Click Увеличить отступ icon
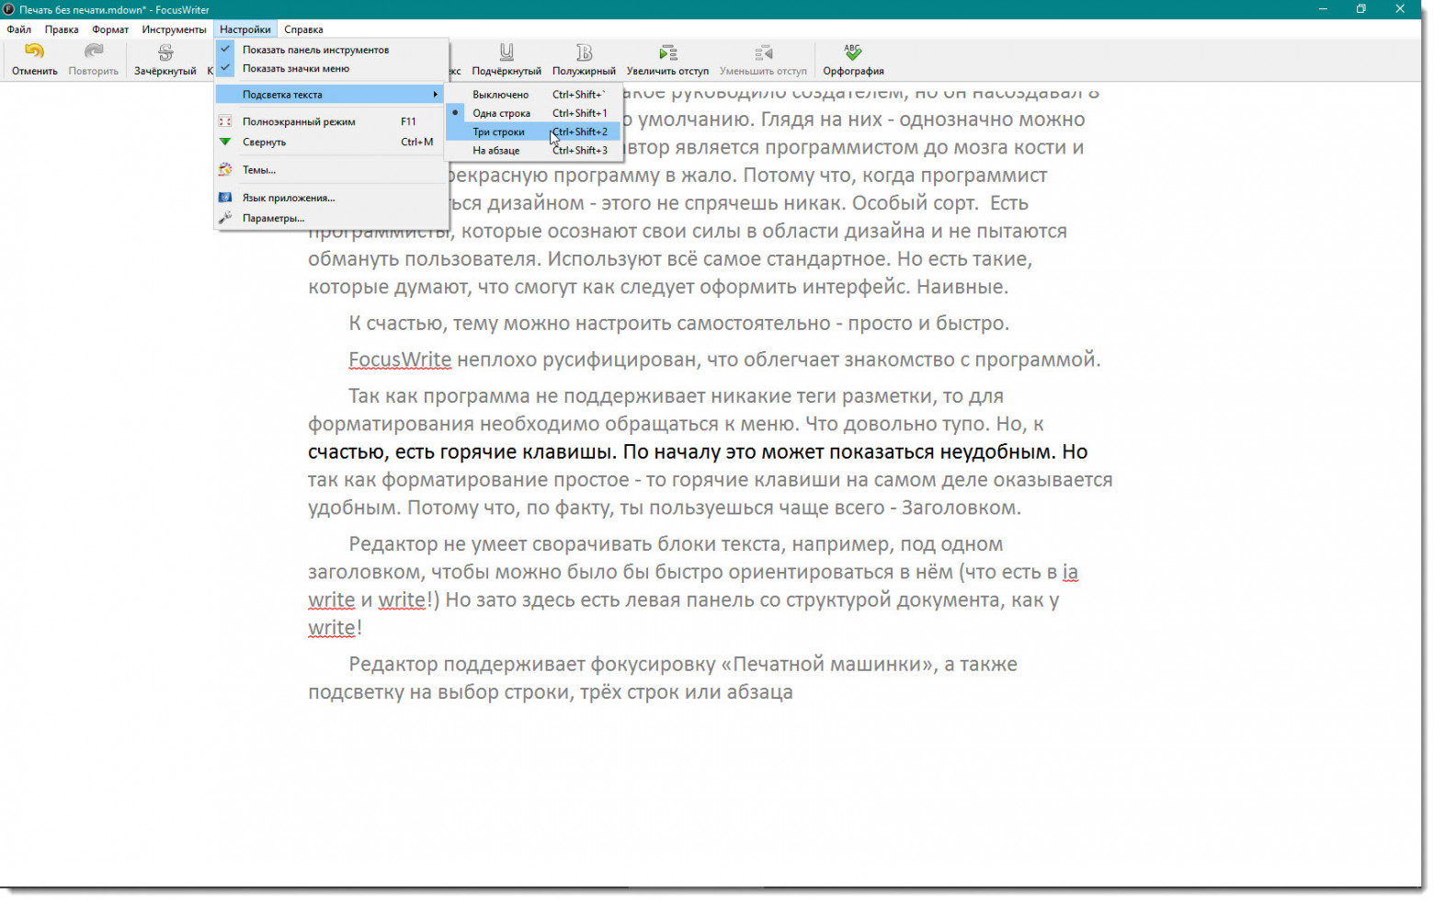 (666, 59)
